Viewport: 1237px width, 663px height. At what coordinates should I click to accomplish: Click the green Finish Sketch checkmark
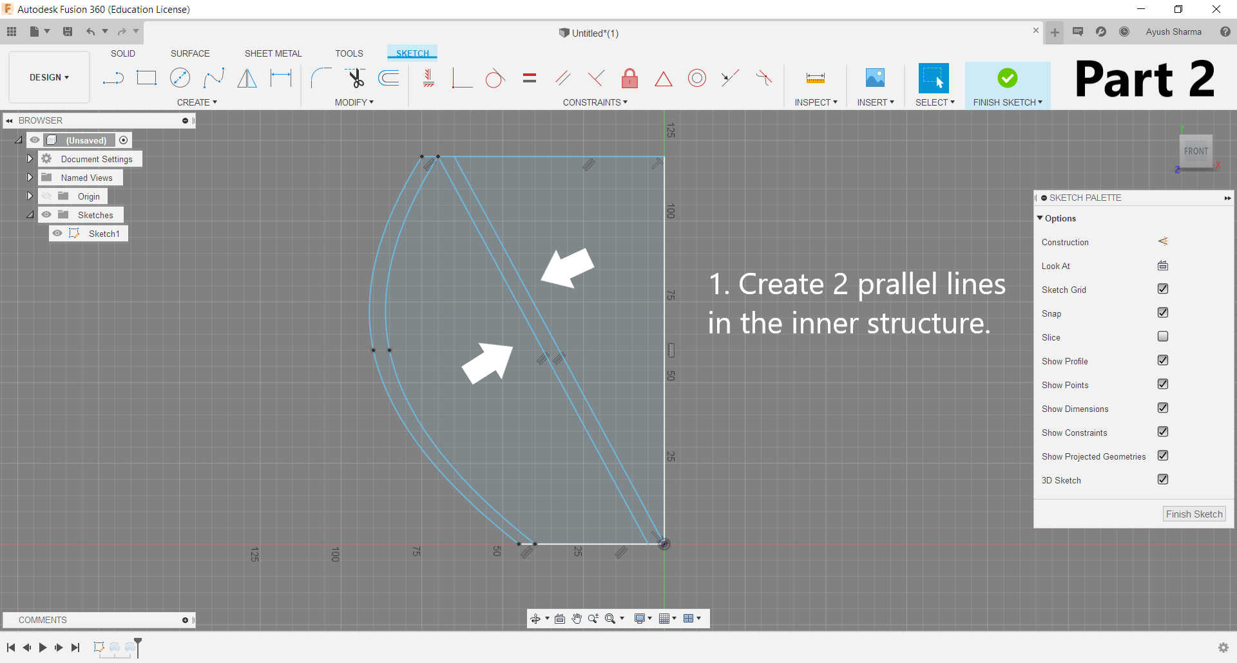click(x=1008, y=78)
